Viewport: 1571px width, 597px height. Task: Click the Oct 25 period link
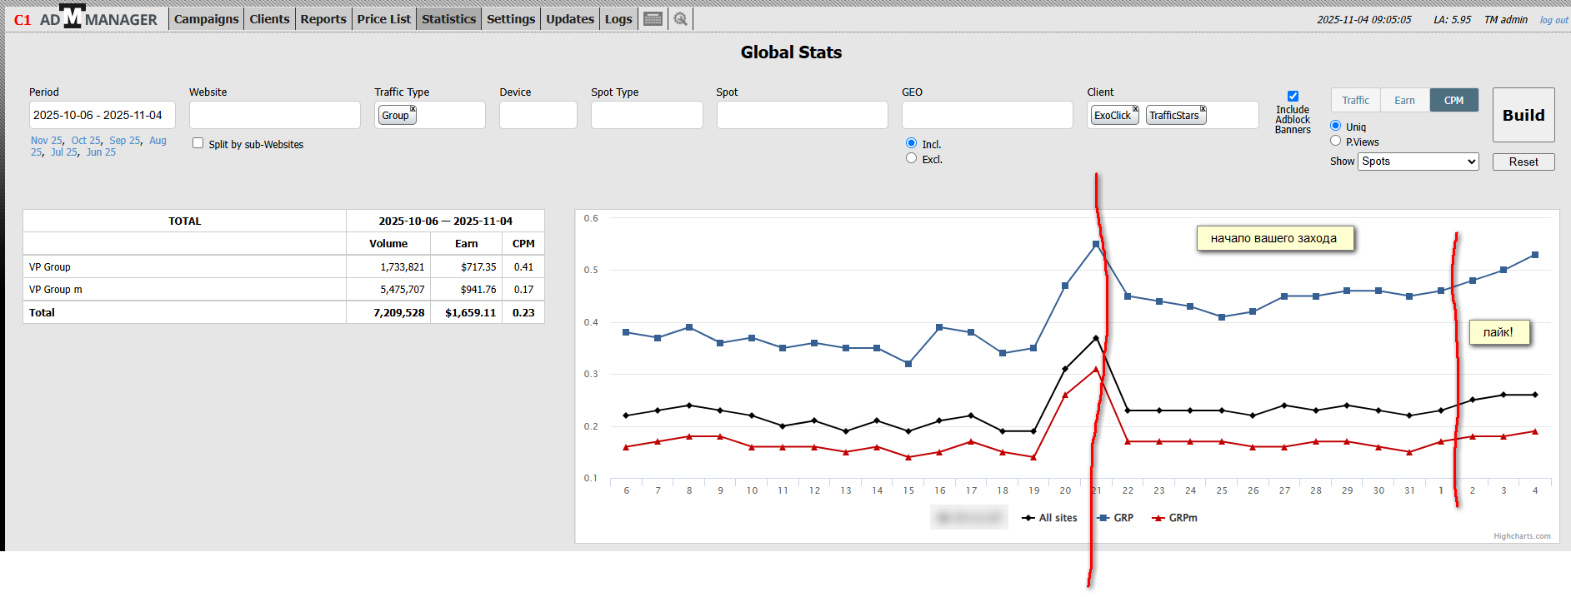pyautogui.click(x=86, y=141)
